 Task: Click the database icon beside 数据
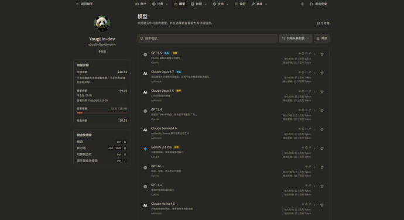(193, 4)
